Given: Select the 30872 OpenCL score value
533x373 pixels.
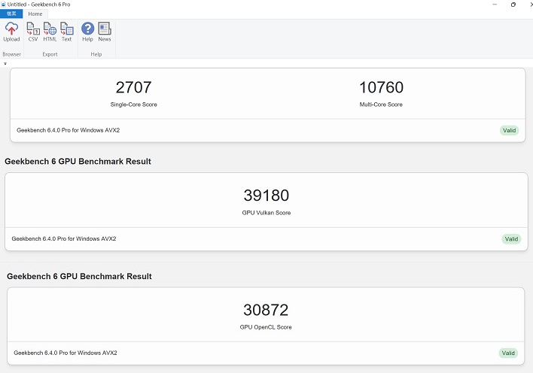Looking at the screenshot, I should 266,310.
